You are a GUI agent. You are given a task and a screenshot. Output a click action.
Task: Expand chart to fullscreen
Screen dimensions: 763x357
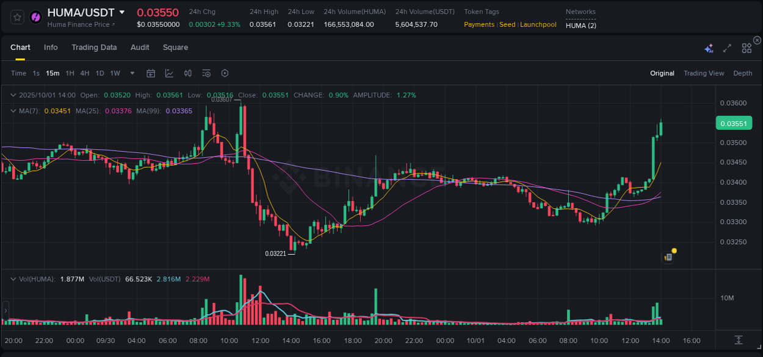726,48
